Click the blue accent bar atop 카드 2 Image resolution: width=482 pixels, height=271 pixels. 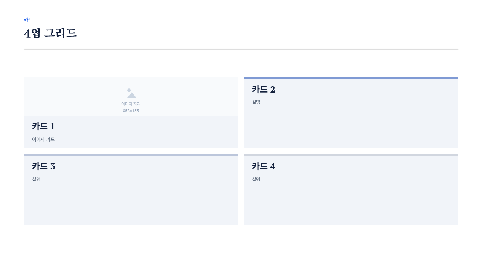pos(351,78)
